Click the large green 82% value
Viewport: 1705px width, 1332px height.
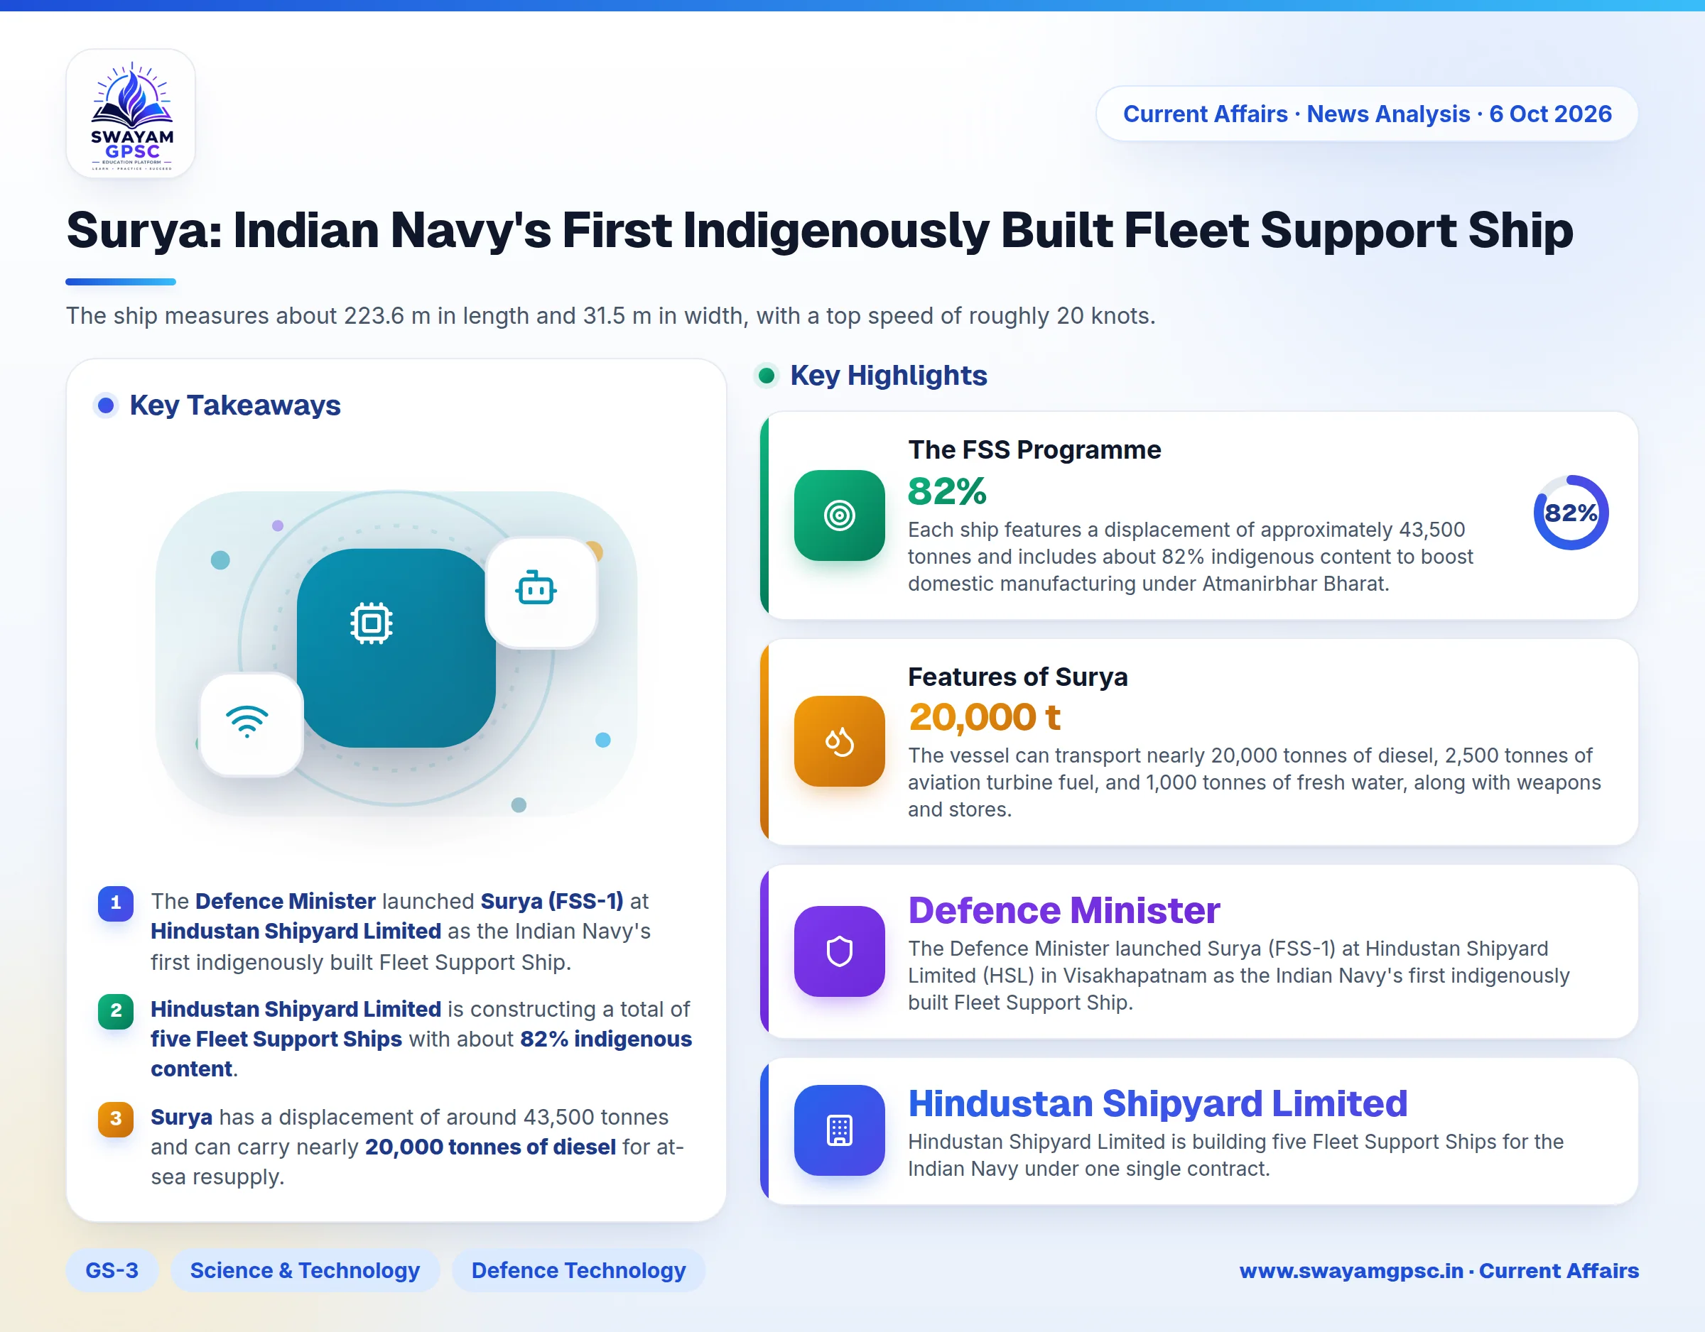[x=947, y=491]
